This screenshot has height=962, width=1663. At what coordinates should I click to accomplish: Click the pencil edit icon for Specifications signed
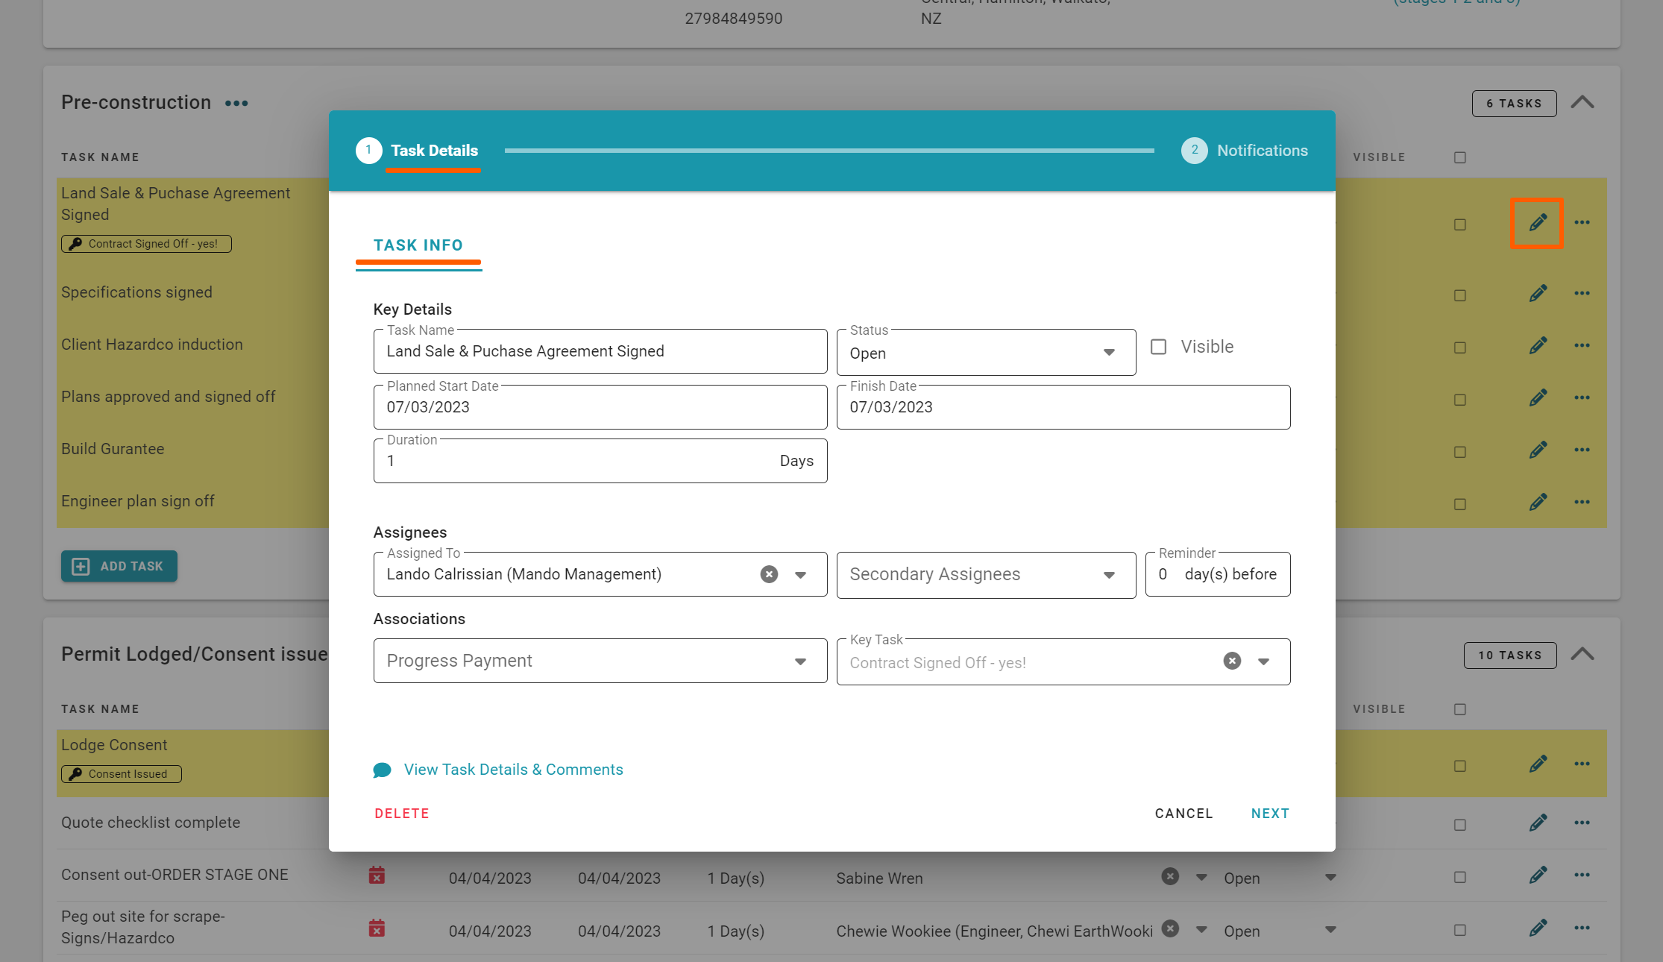pyautogui.click(x=1538, y=293)
